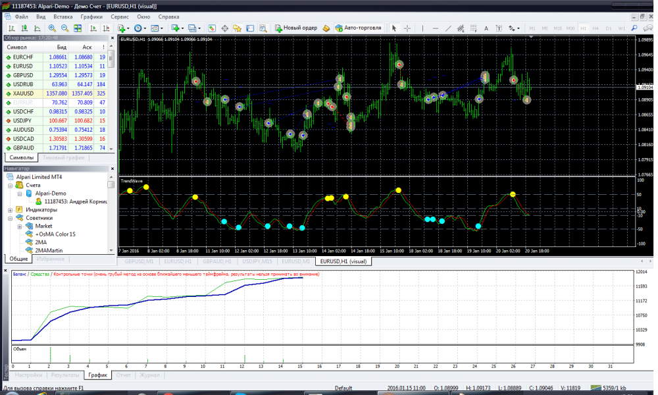Toggle chart auto scroll
Screen dimensions: 658x395
pyautogui.click(x=93, y=28)
